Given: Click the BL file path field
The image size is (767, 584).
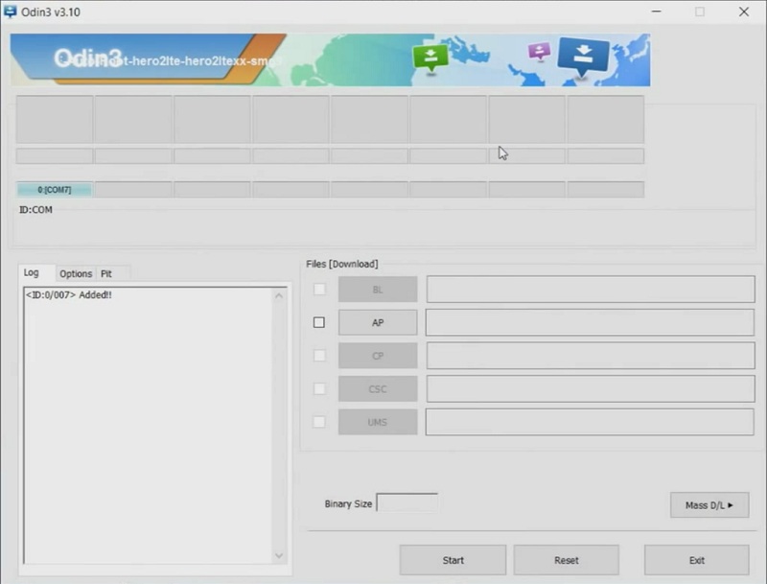Looking at the screenshot, I should coord(591,289).
